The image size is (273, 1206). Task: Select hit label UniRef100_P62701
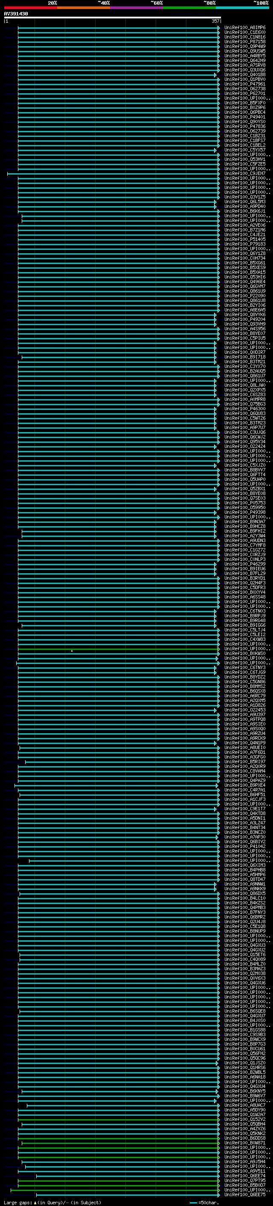click(244, 93)
